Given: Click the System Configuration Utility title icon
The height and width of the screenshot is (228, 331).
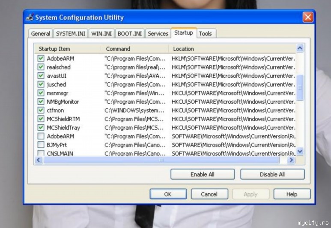Looking at the screenshot, I should click(x=30, y=17).
